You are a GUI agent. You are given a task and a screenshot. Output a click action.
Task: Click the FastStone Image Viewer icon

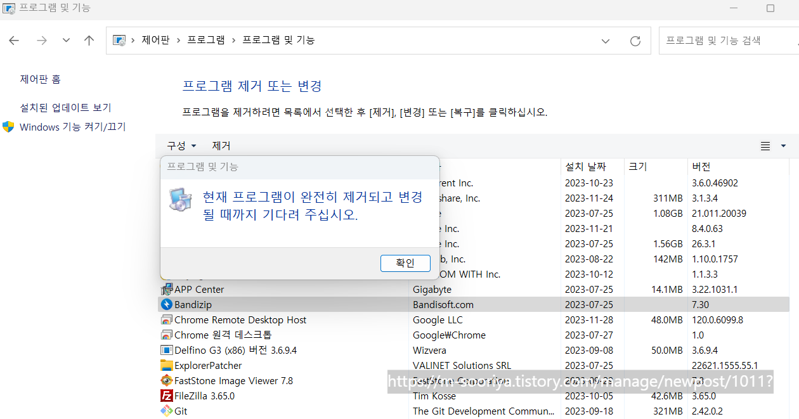pyautogui.click(x=167, y=381)
